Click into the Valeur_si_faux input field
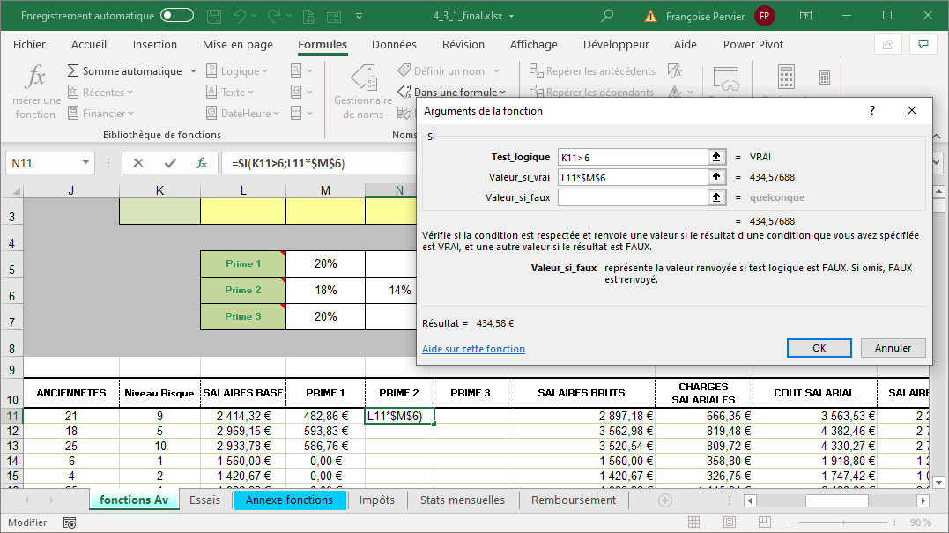This screenshot has width=949, height=533. [x=631, y=197]
